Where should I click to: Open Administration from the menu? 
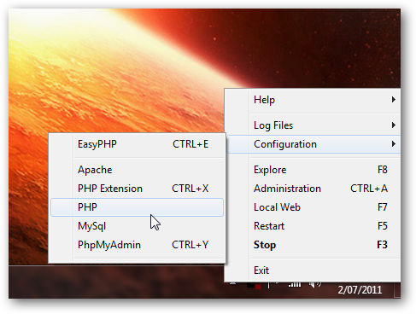click(313, 189)
